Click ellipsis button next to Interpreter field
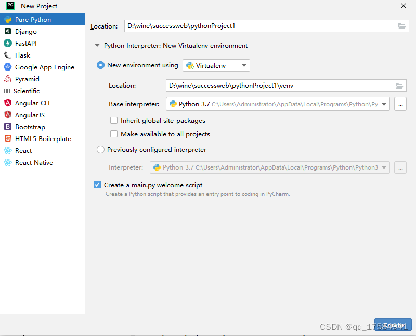416x336 pixels. click(x=400, y=167)
